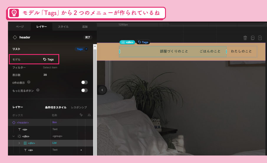Collapse the side panel with the arrow button
The image size is (267, 163).
[102, 90]
